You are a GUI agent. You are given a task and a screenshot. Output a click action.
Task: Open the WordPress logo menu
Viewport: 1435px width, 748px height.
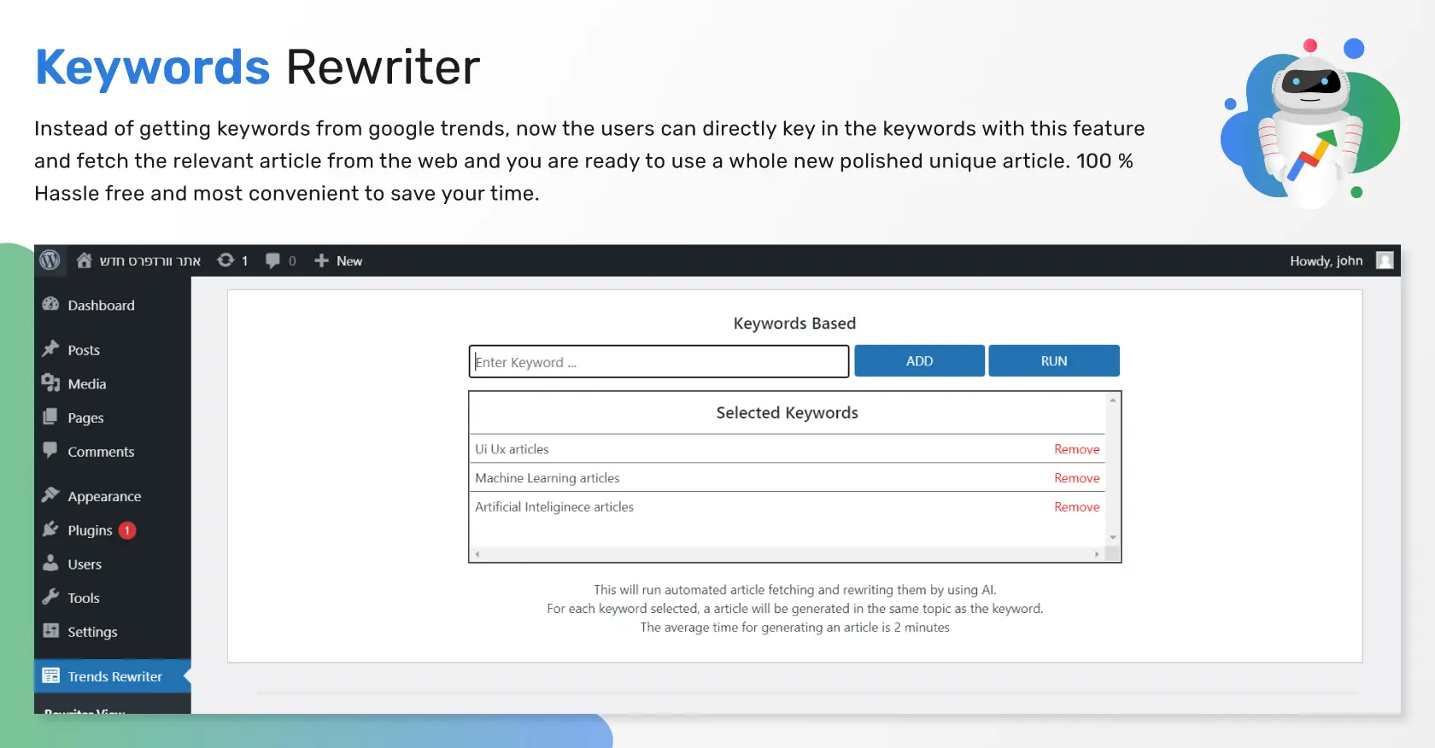coord(50,260)
